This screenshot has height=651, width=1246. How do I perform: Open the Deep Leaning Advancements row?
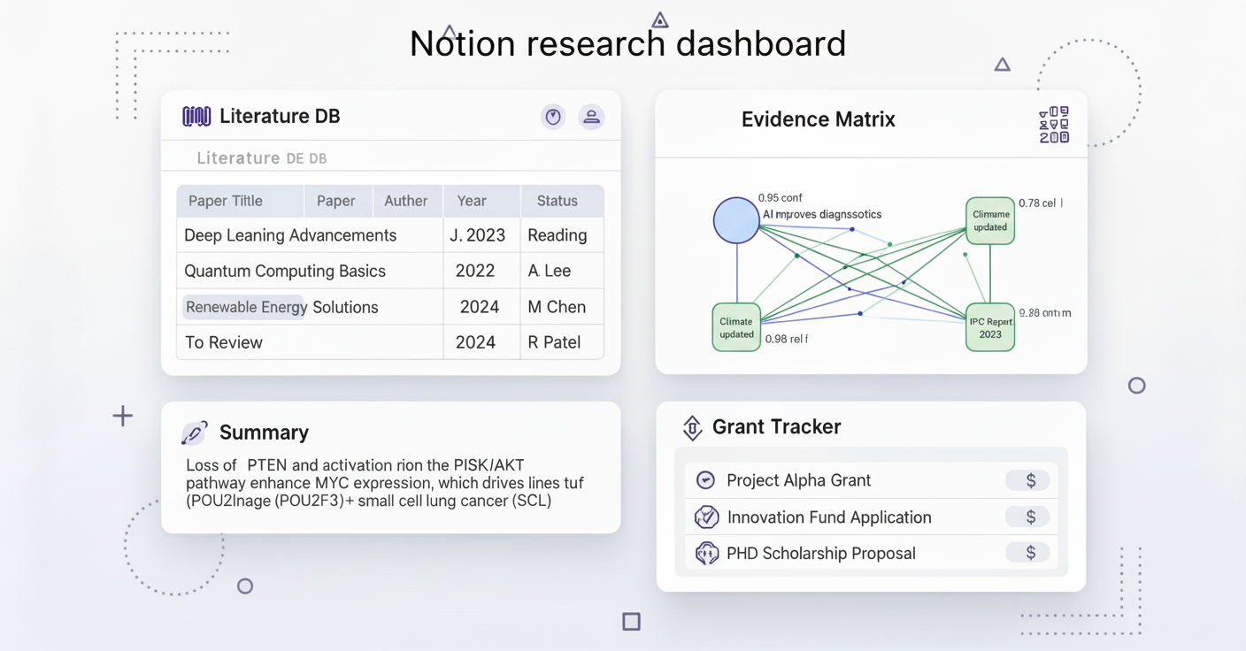click(x=290, y=235)
